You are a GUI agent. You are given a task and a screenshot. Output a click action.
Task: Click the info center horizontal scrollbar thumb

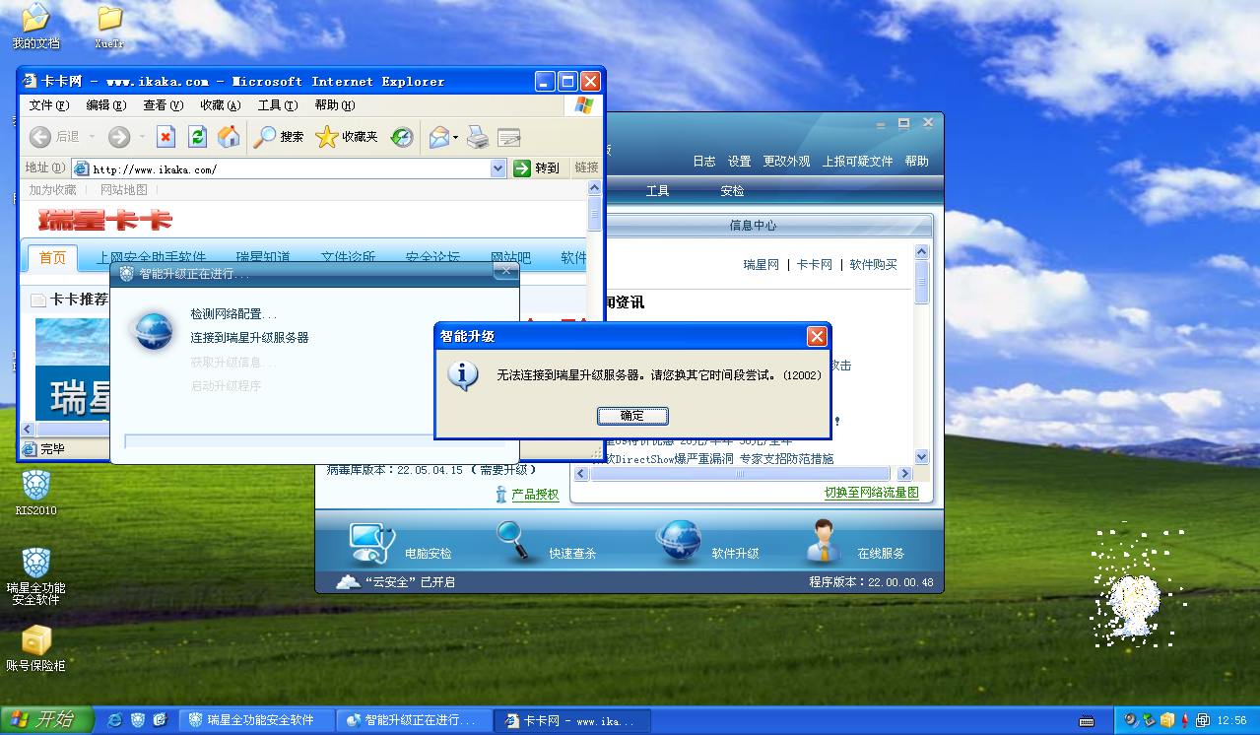[x=741, y=474]
